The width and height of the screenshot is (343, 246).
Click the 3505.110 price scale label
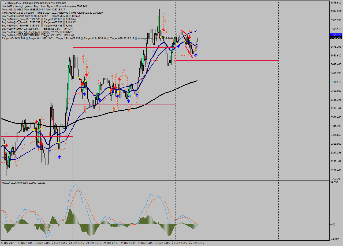336,29
